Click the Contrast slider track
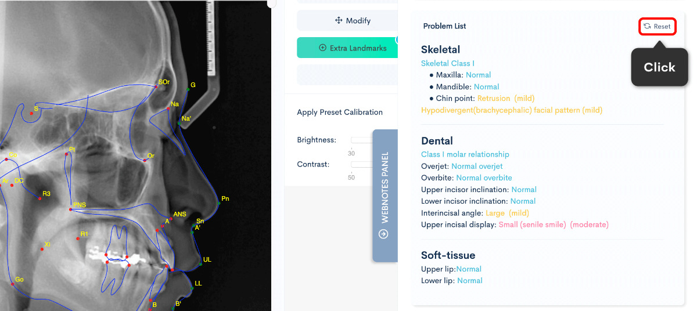Viewport: 697px width, 311px height. [361, 164]
